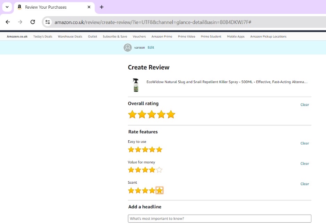
Task: Rate Easy to use one star
Action: [131, 150]
